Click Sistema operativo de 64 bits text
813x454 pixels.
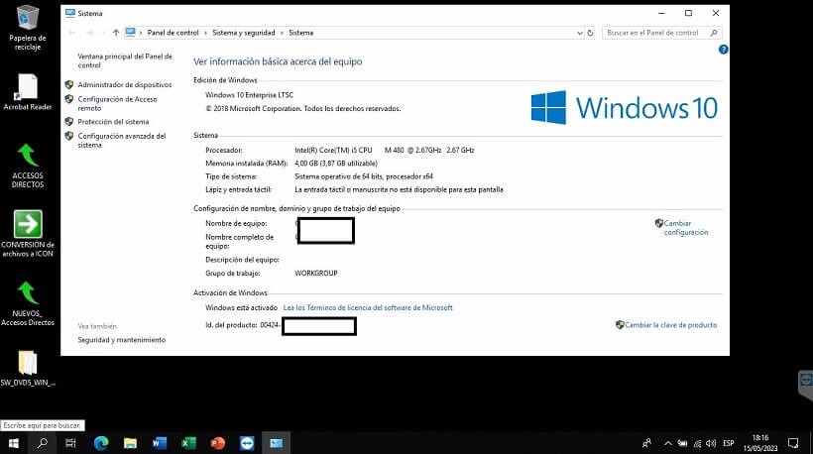364,176
